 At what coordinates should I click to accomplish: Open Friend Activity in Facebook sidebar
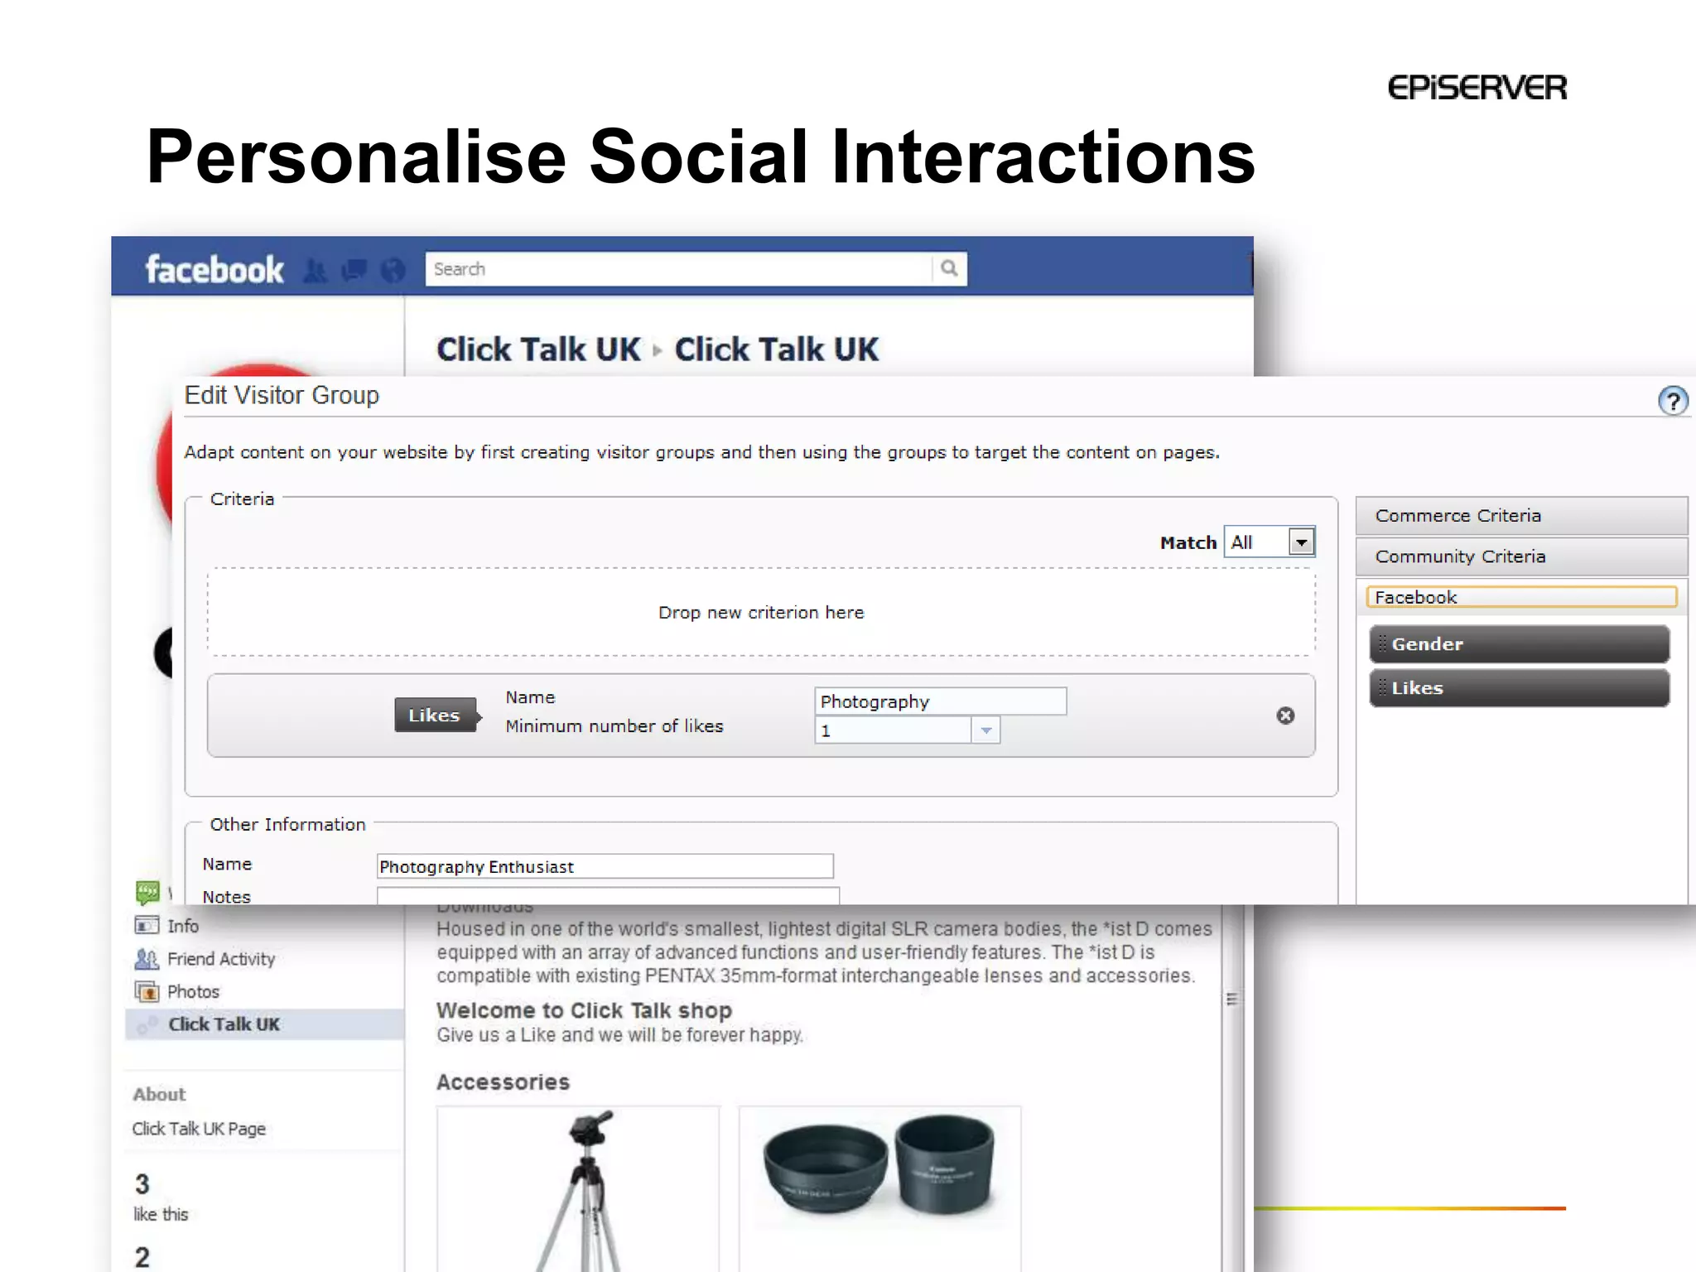coord(221,959)
